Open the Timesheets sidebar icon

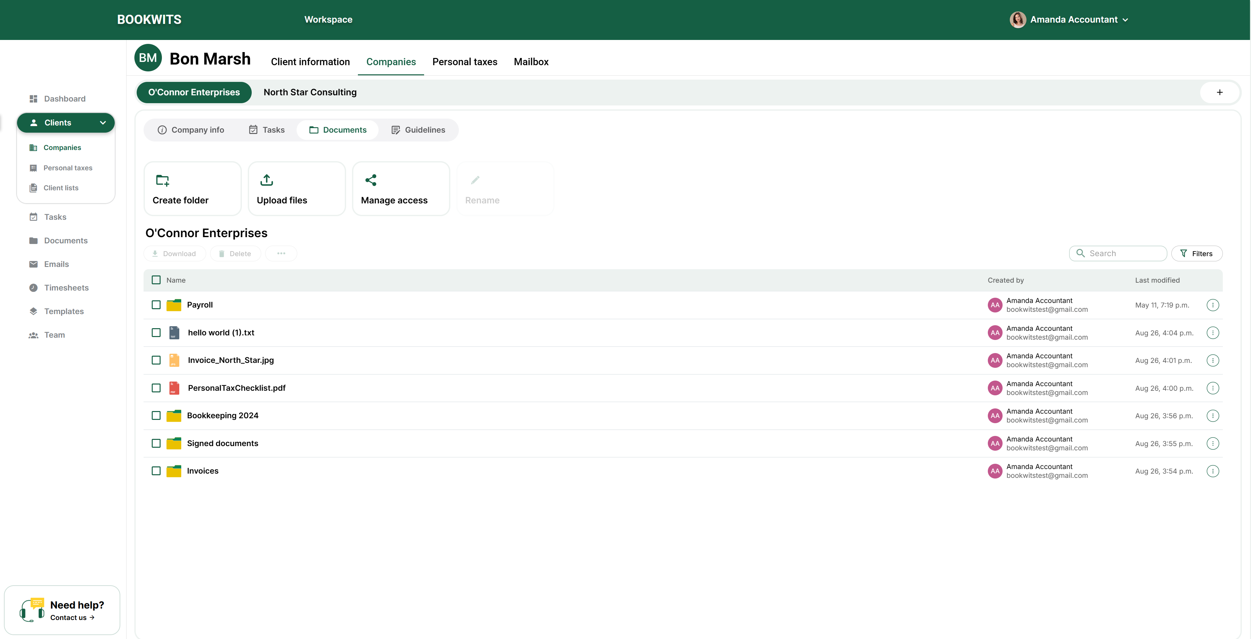[33, 288]
